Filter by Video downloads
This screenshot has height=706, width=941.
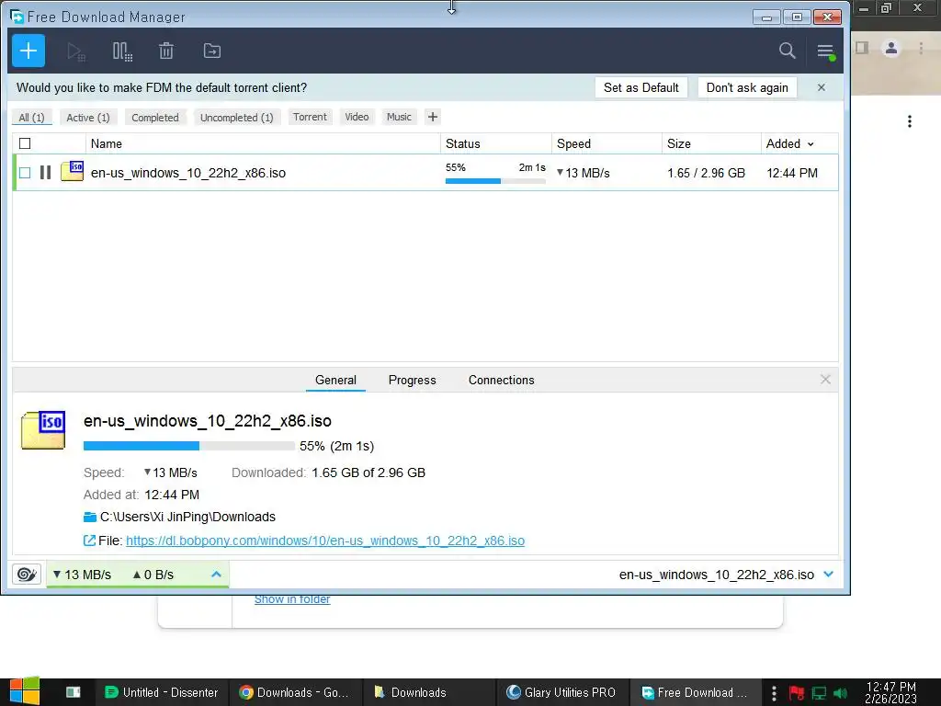tap(357, 117)
